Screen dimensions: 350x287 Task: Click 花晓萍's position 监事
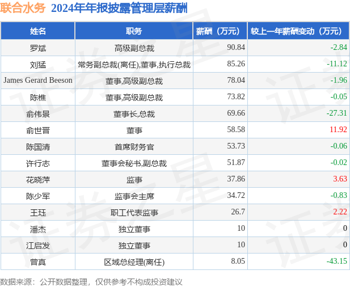134,180
